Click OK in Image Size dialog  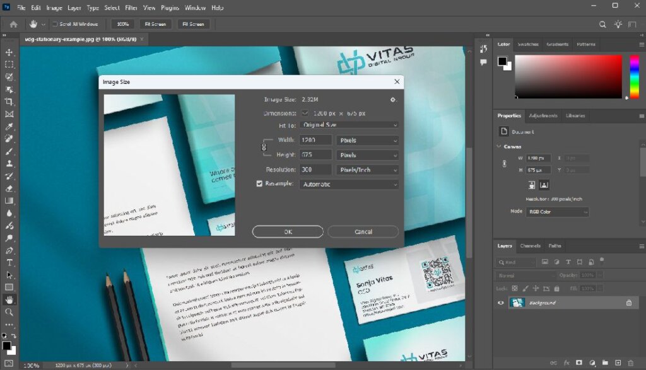point(288,232)
